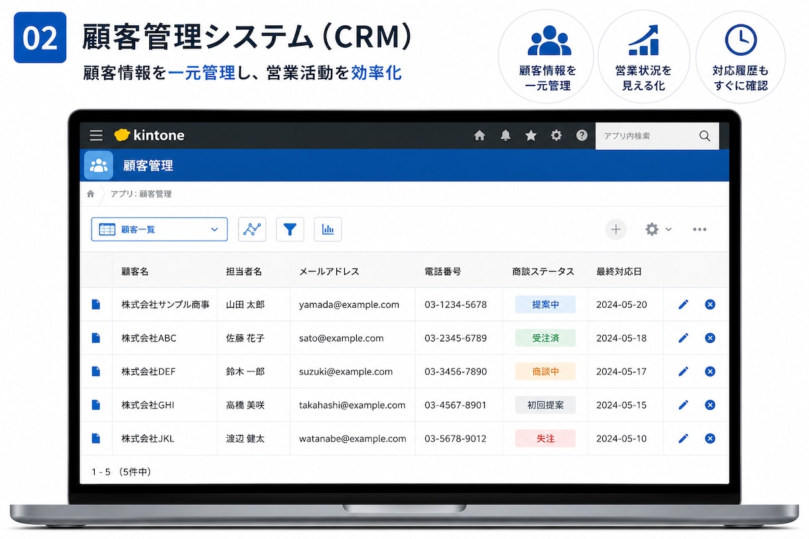The width and height of the screenshot is (809, 539).
Task: Focus the アプリ内検索 search field
Action: 657,136
